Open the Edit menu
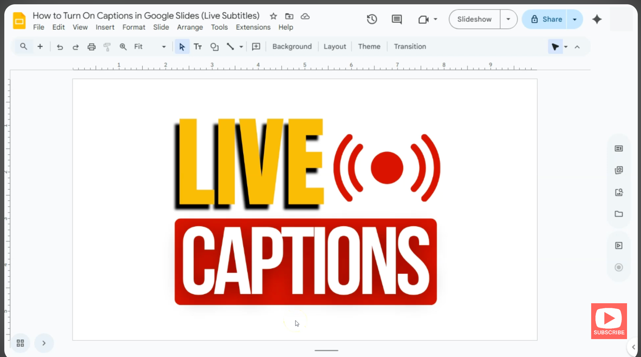641x357 pixels. (58, 27)
